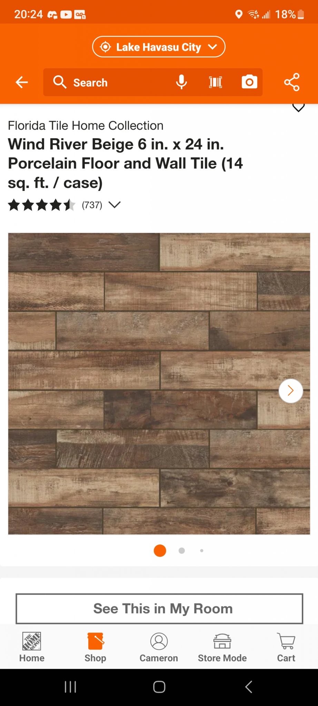Open the wood tile product image

click(x=159, y=384)
